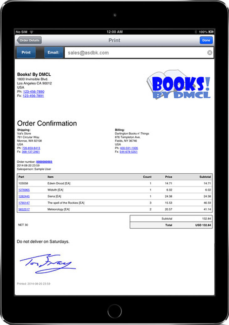Click the Wi-Fi status icon
Image resolution: width=229 pixels, height=325 pixels.
pyautogui.click(x=32, y=32)
